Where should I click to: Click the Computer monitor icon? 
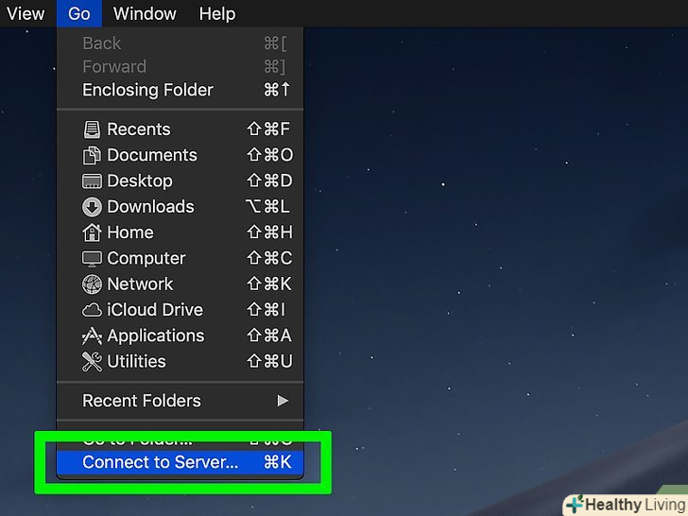[x=92, y=259]
